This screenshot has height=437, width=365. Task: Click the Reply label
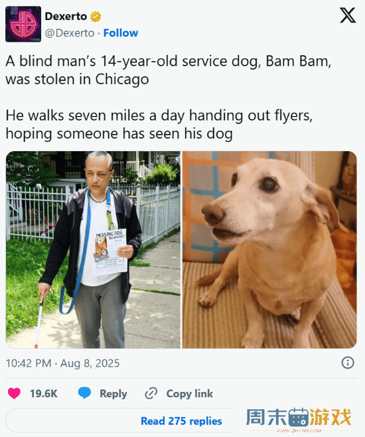pos(113,393)
